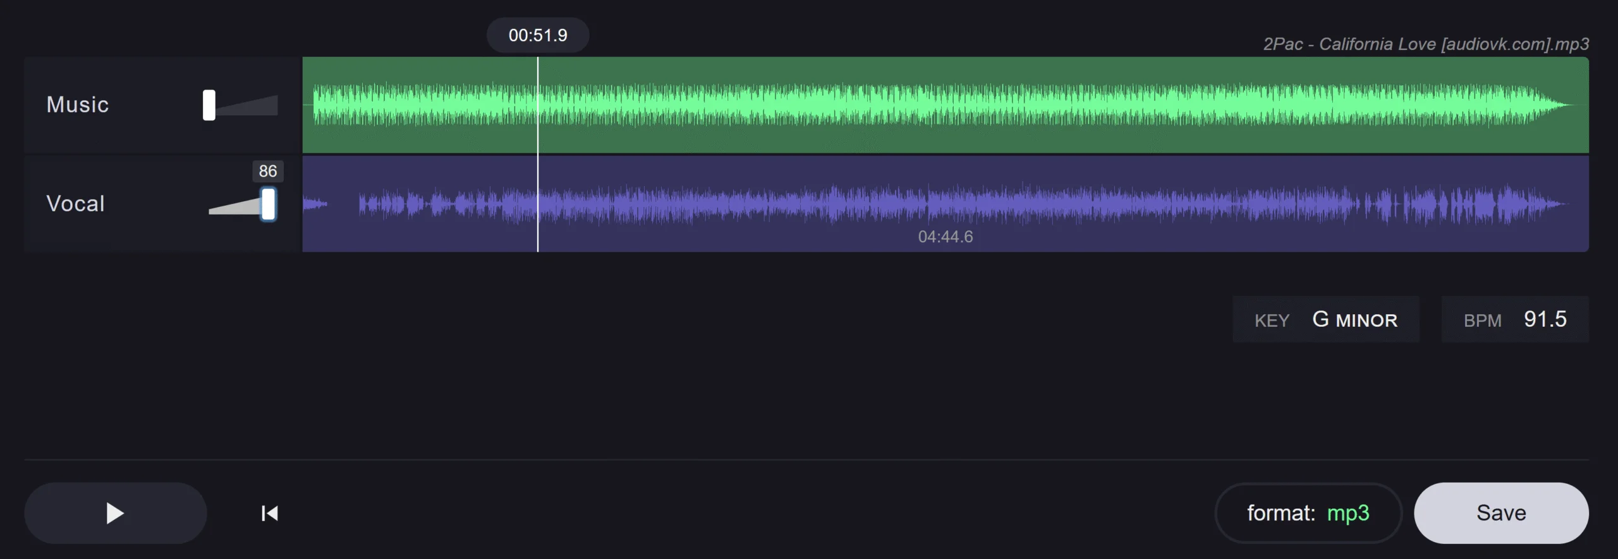Jump back to the track start
This screenshot has height=559, width=1618.
click(270, 514)
